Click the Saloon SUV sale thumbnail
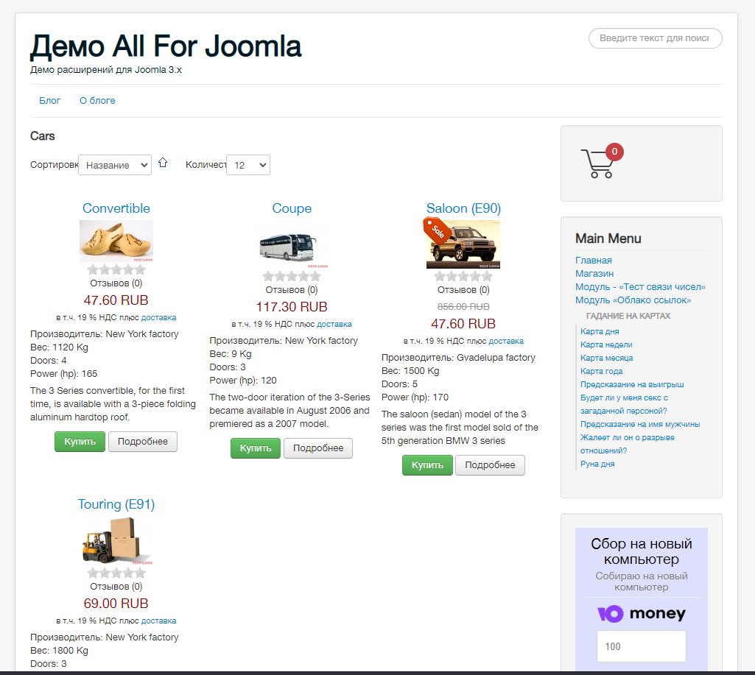Viewport: 755px width, 675px height. pyautogui.click(x=464, y=244)
